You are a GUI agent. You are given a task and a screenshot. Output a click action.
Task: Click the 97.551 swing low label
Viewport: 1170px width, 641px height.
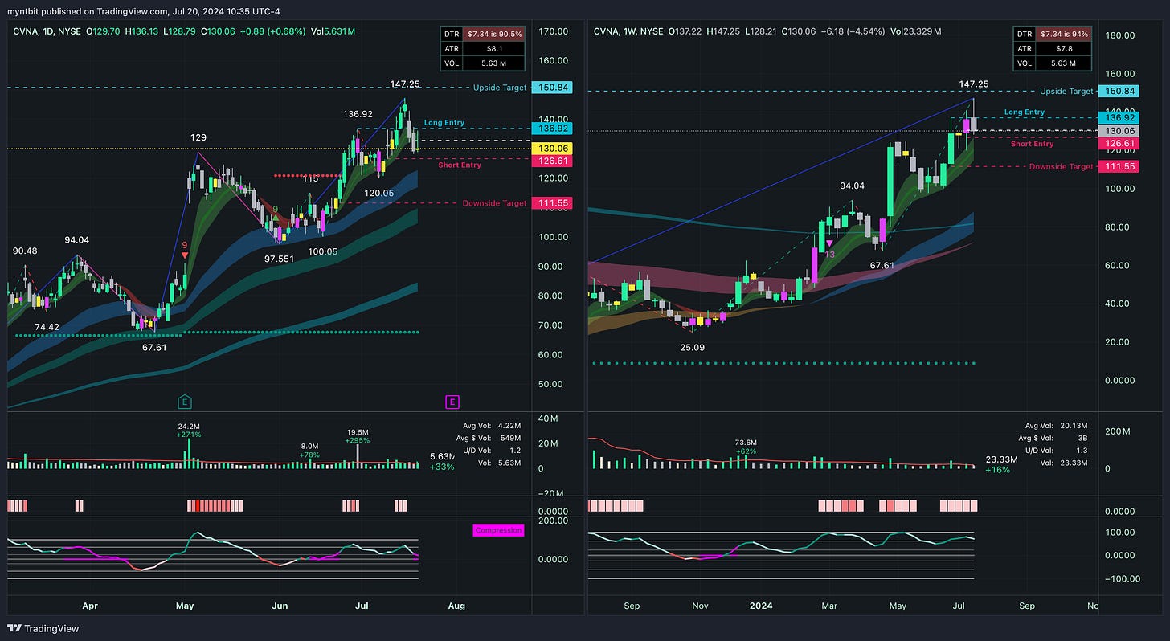click(279, 259)
